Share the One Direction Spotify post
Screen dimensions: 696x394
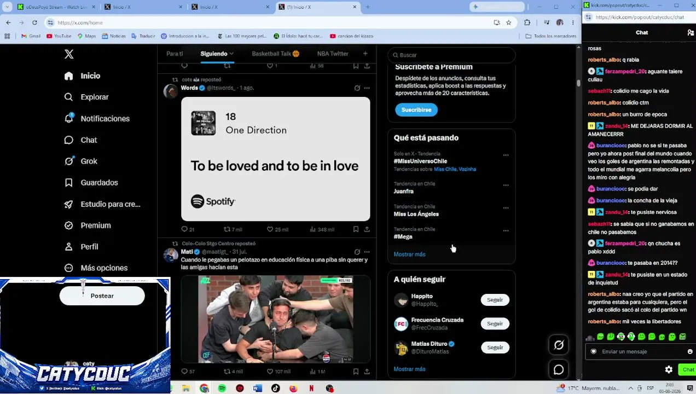point(367,229)
